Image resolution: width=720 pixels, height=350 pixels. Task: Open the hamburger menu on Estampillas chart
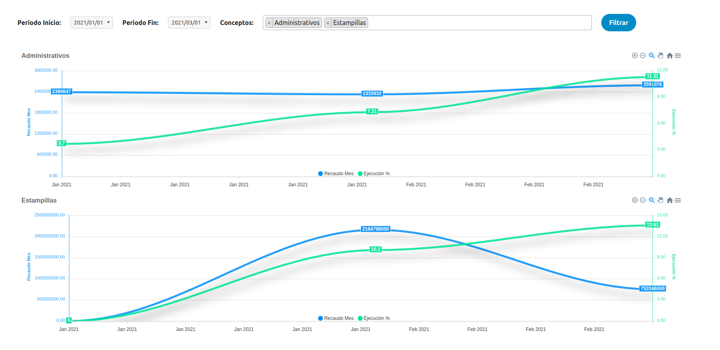(x=678, y=200)
